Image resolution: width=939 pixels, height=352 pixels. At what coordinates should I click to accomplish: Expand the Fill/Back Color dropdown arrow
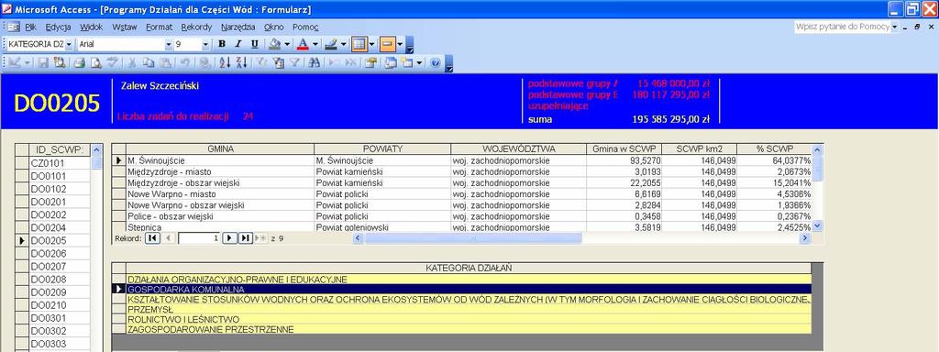(x=287, y=44)
